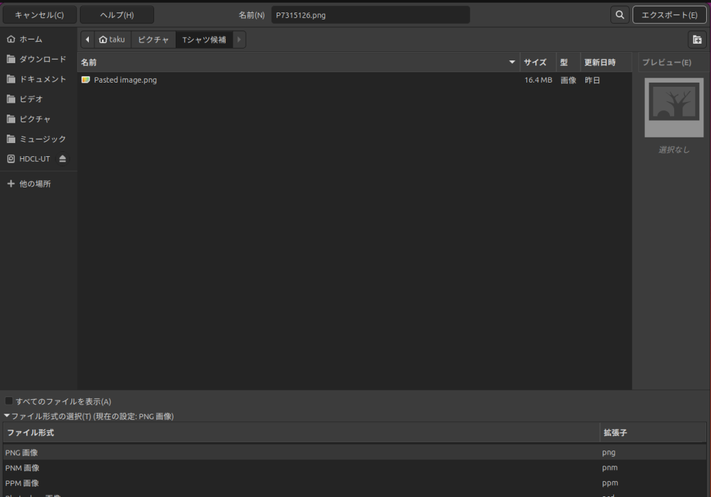
Task: Enable すべてのファイルを表示 checkbox
Action: pos(9,401)
